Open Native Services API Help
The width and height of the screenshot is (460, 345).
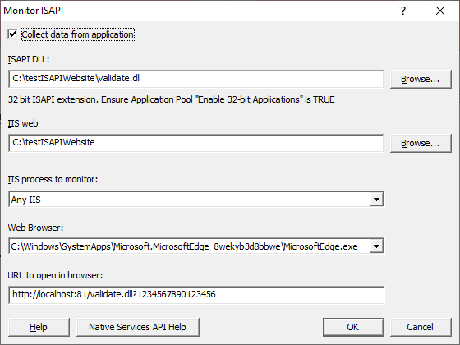[138, 327]
